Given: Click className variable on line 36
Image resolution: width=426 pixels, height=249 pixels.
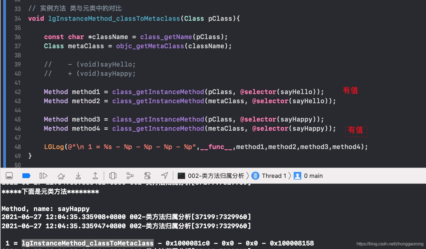Looking at the screenshot, I should click(110, 37).
